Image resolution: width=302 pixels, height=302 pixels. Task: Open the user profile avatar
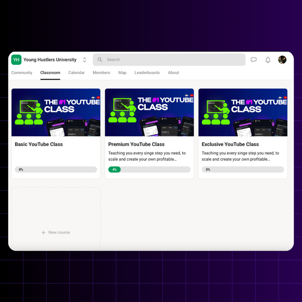282,60
